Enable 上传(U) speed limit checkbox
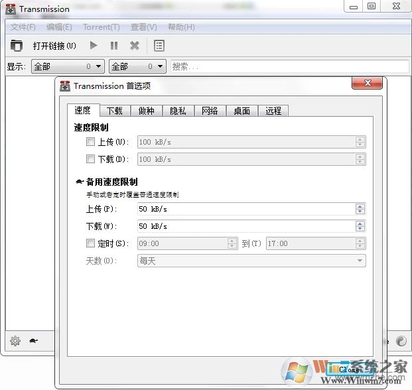The height and width of the screenshot is (390, 412). point(90,142)
